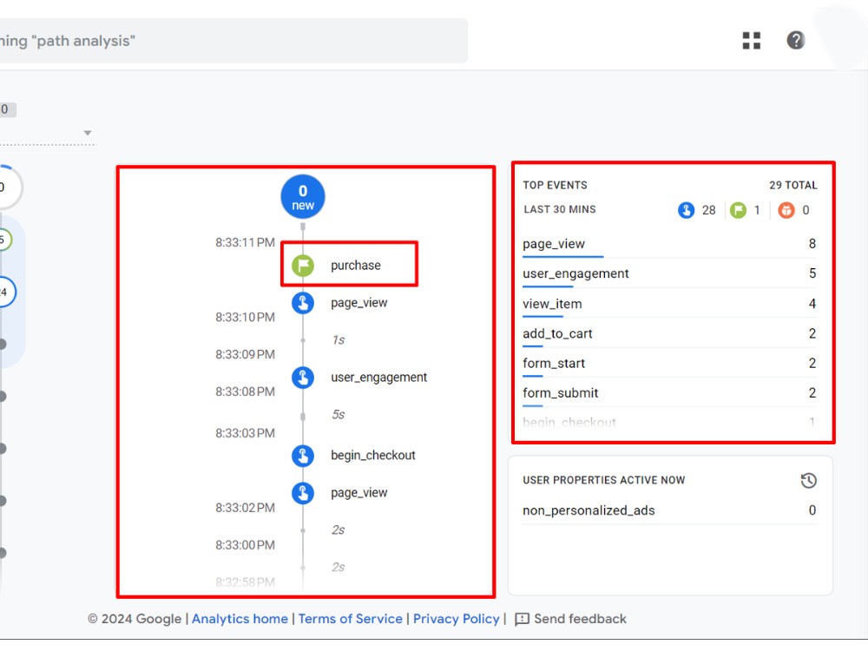This screenshot has width=868, height=651.
Task: Click the 8:33:11 PM timestamp
Action: click(245, 242)
